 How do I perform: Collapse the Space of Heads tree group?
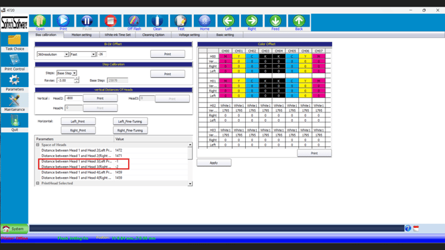click(38, 145)
